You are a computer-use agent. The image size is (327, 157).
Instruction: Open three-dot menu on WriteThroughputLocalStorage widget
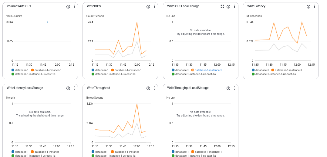[234, 88]
